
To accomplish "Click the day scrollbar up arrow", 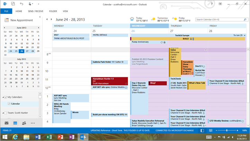I will [248, 49].
